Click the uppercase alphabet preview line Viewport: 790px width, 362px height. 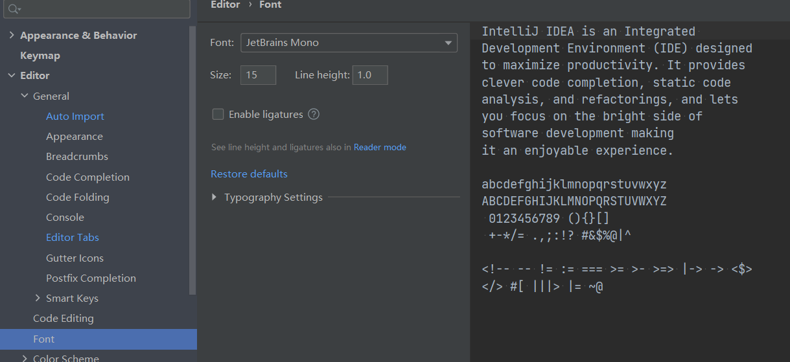tap(574, 201)
